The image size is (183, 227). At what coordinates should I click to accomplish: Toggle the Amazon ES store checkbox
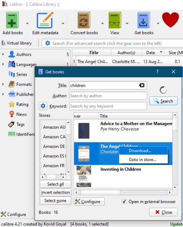(x=41, y=156)
